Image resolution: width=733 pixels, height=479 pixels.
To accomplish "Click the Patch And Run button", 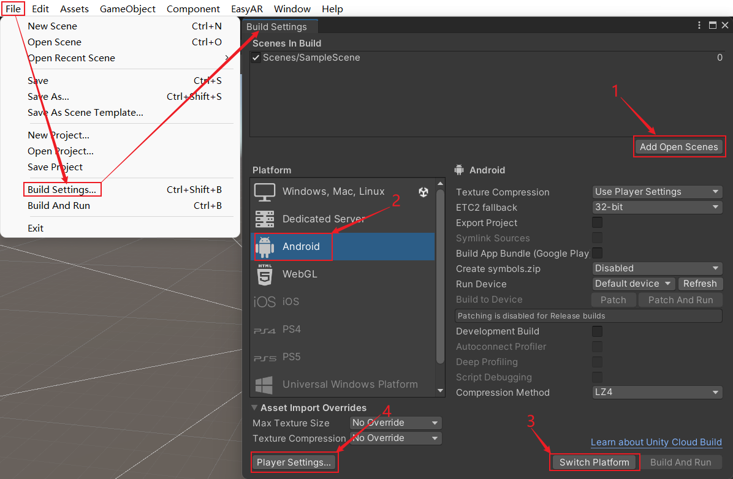I will click(x=681, y=300).
